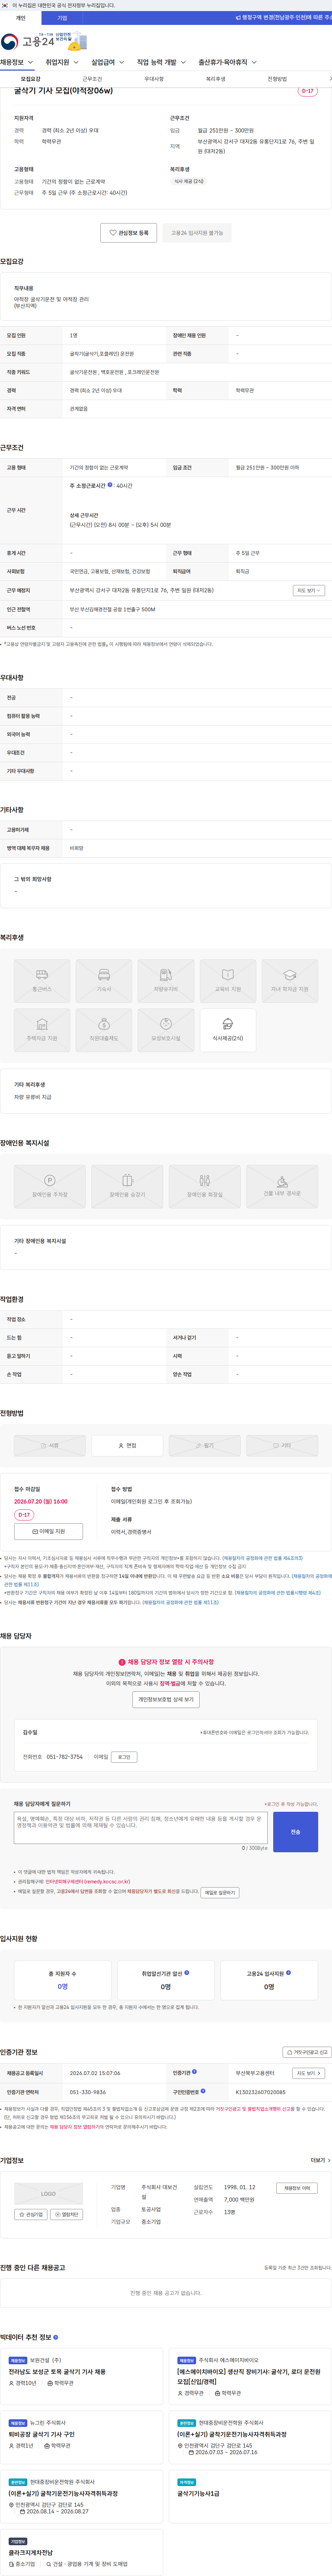
Task: Switch to the 개인 tab
Action: pyautogui.click(x=21, y=18)
